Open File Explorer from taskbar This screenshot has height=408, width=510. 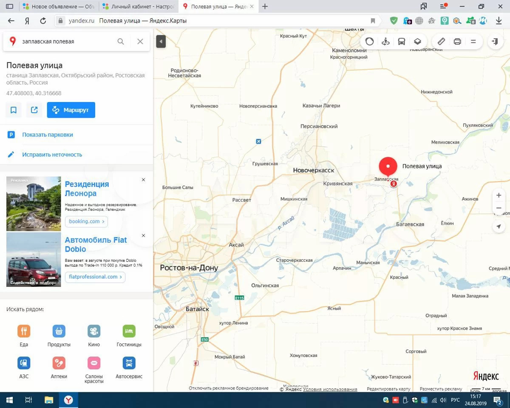(49, 400)
